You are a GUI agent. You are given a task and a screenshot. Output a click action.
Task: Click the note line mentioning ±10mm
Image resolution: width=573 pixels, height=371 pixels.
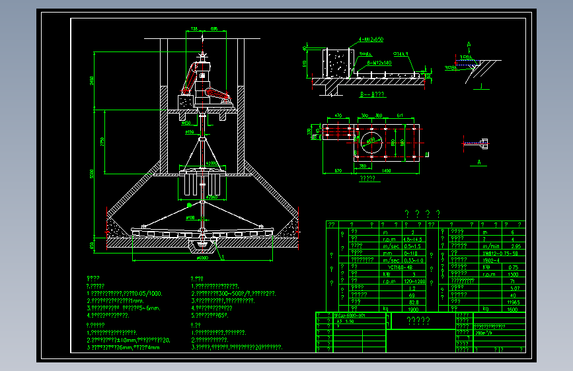pyautogui.click(x=129, y=341)
